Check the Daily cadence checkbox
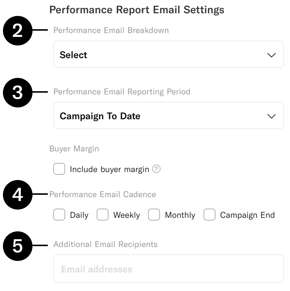The height and width of the screenshot is (291, 290). [59, 215]
